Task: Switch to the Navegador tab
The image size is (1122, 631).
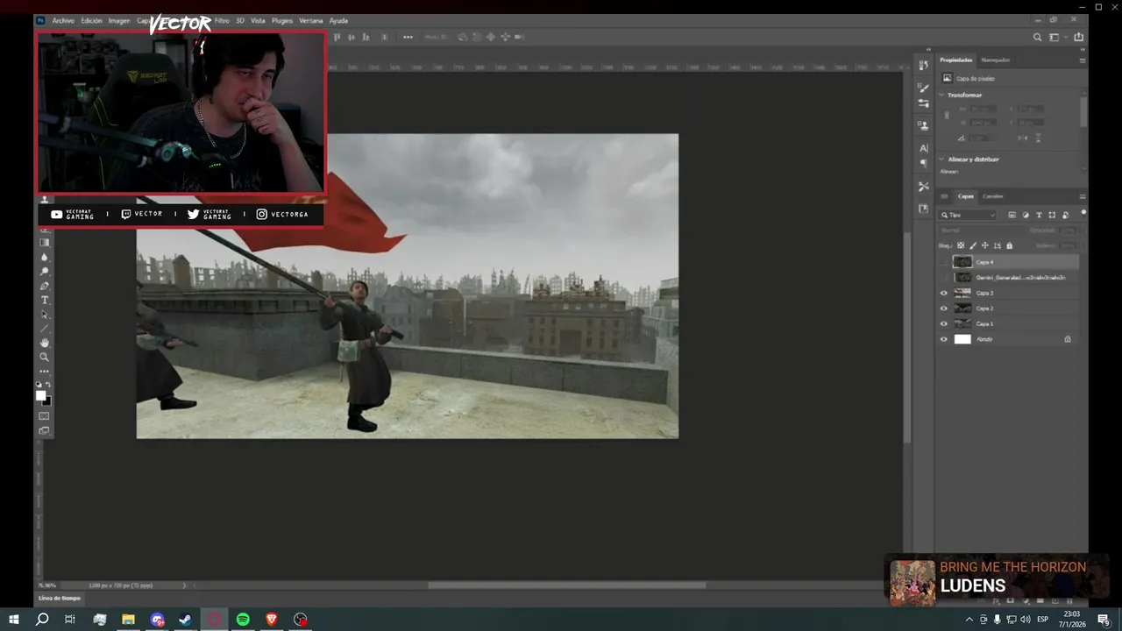Action: (995, 60)
